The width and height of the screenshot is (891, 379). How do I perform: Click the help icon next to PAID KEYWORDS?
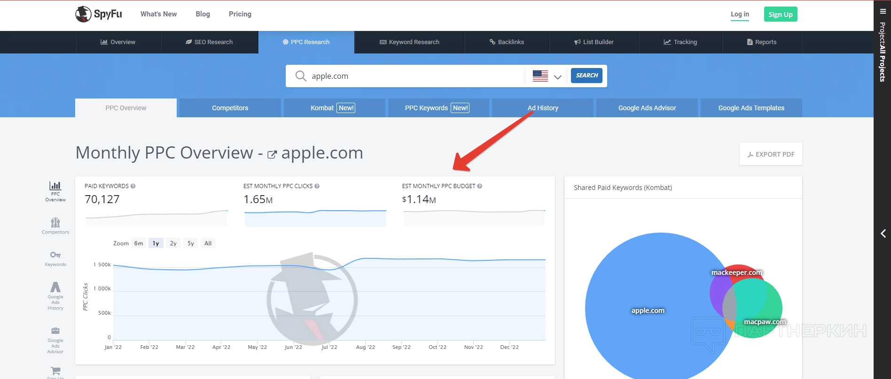(x=133, y=186)
